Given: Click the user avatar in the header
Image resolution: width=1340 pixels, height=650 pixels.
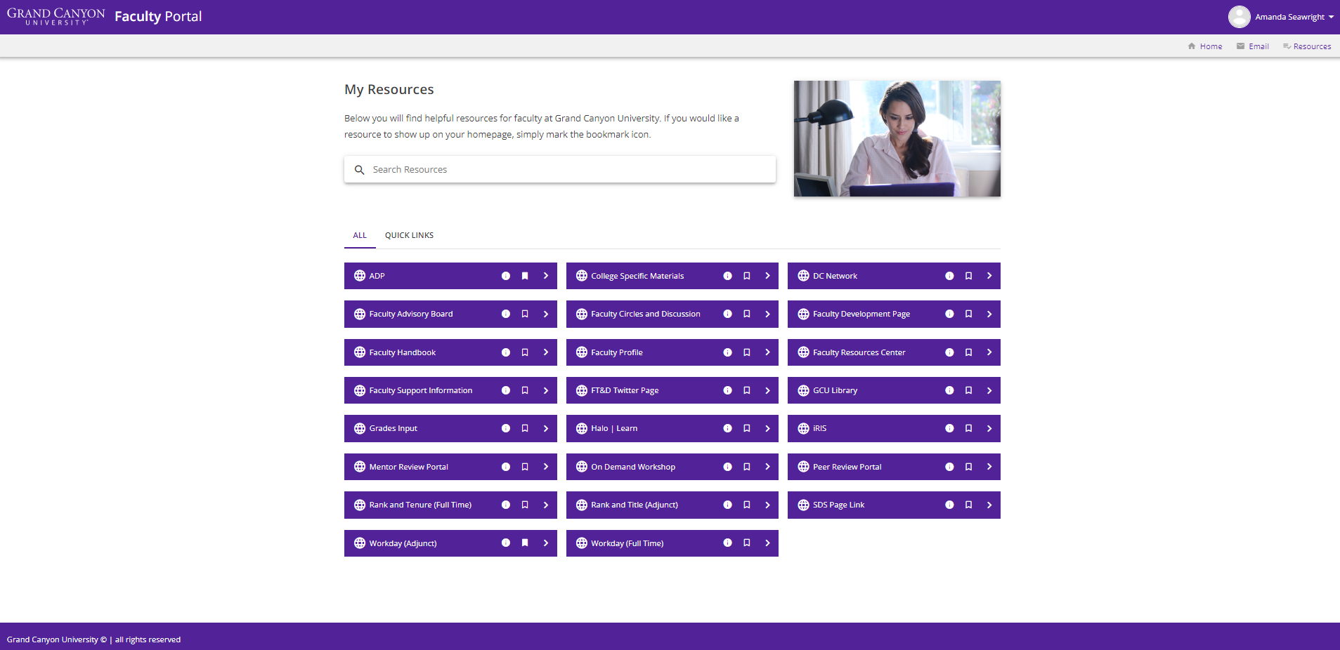Looking at the screenshot, I should click(x=1239, y=17).
